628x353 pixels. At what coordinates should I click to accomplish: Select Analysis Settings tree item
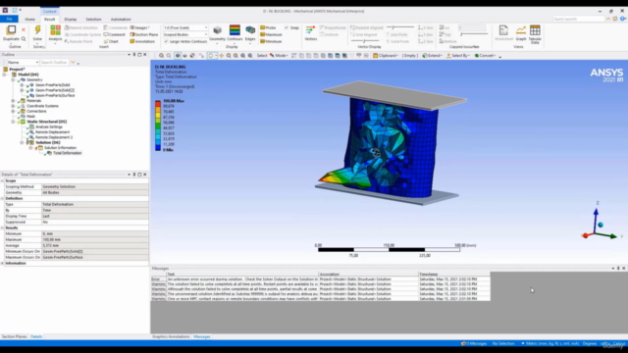click(x=48, y=126)
